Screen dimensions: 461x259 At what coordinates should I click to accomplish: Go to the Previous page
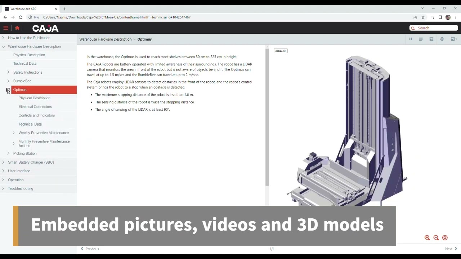click(x=90, y=249)
